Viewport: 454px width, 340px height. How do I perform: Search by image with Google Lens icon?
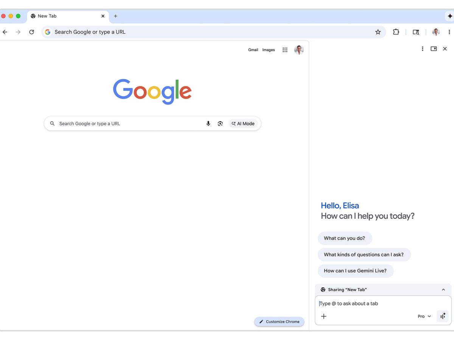(220, 124)
